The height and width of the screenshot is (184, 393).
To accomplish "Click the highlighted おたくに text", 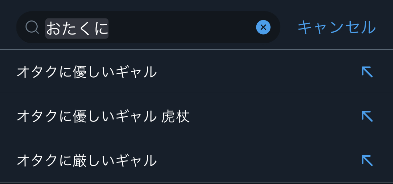I will click(x=77, y=28).
